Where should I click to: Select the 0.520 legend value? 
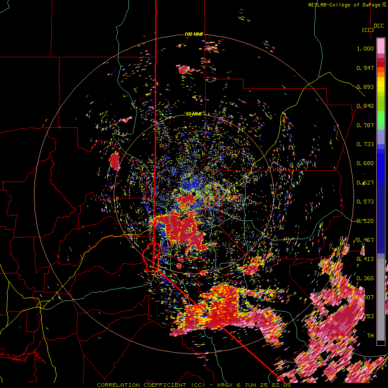(x=365, y=221)
